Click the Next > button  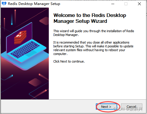click(x=106, y=107)
